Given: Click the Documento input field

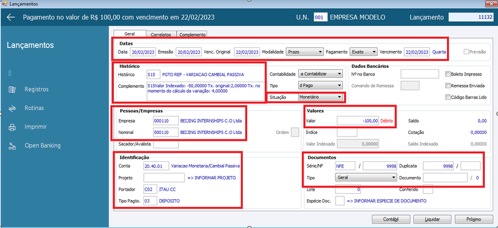Looking at the screenshot, I should (x=445, y=178).
